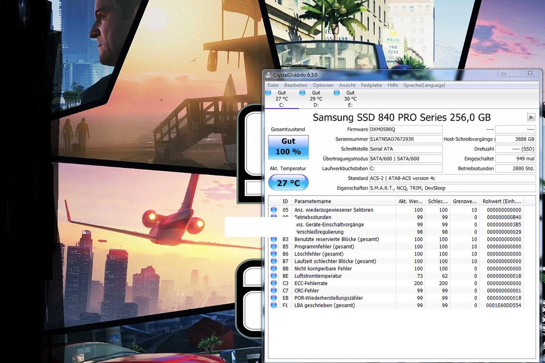
Task: Click Host-Schreibvorgänge value 3888 GB
Action: [x=516, y=139]
